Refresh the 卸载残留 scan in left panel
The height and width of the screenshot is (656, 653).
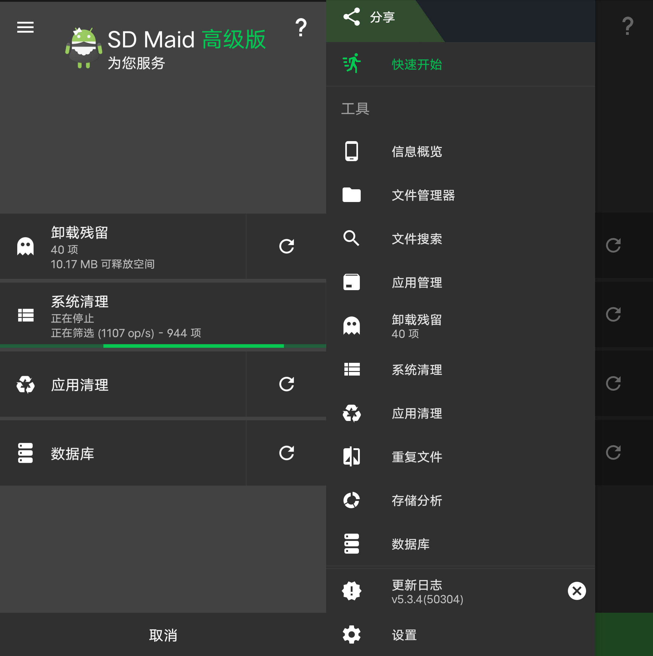[286, 247]
